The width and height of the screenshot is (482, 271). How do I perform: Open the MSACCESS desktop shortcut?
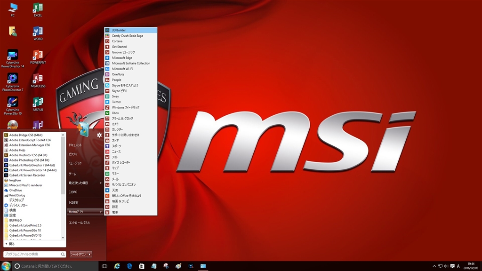click(38, 79)
